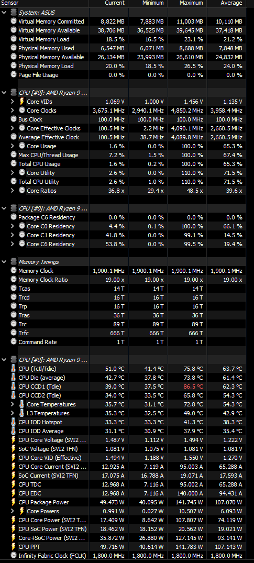This screenshot has width=254, height=563.
Task: Expand the Core Powers entry
Action: [13, 511]
